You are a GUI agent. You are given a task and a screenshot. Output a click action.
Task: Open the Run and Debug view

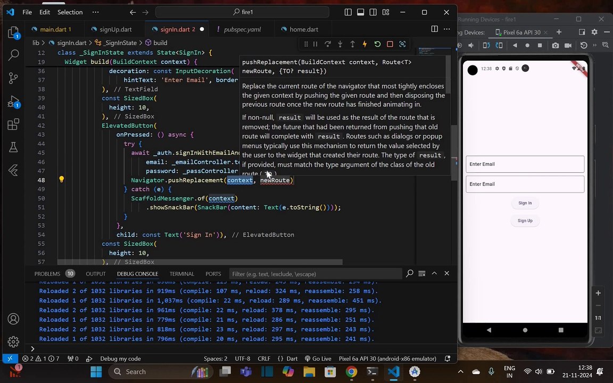coord(13,102)
